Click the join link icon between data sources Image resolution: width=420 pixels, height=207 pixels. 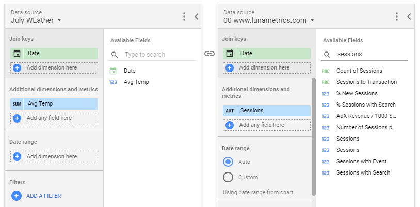[x=209, y=54]
